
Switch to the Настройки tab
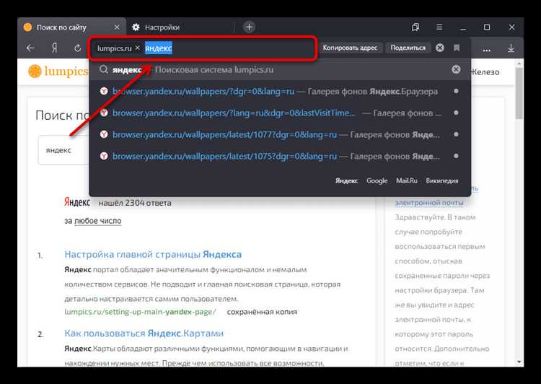point(162,27)
